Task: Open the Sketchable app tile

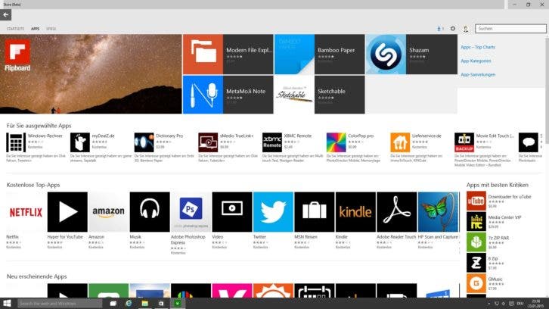Action: click(x=319, y=95)
